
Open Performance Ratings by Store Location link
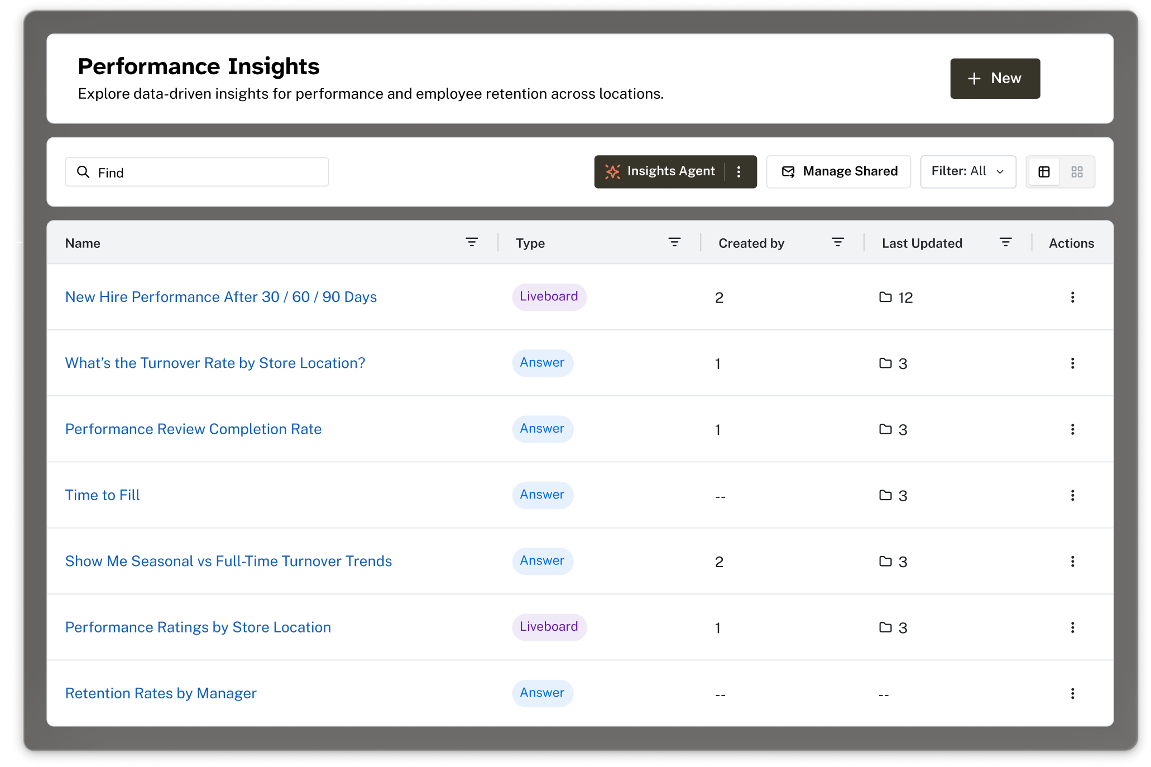click(198, 627)
